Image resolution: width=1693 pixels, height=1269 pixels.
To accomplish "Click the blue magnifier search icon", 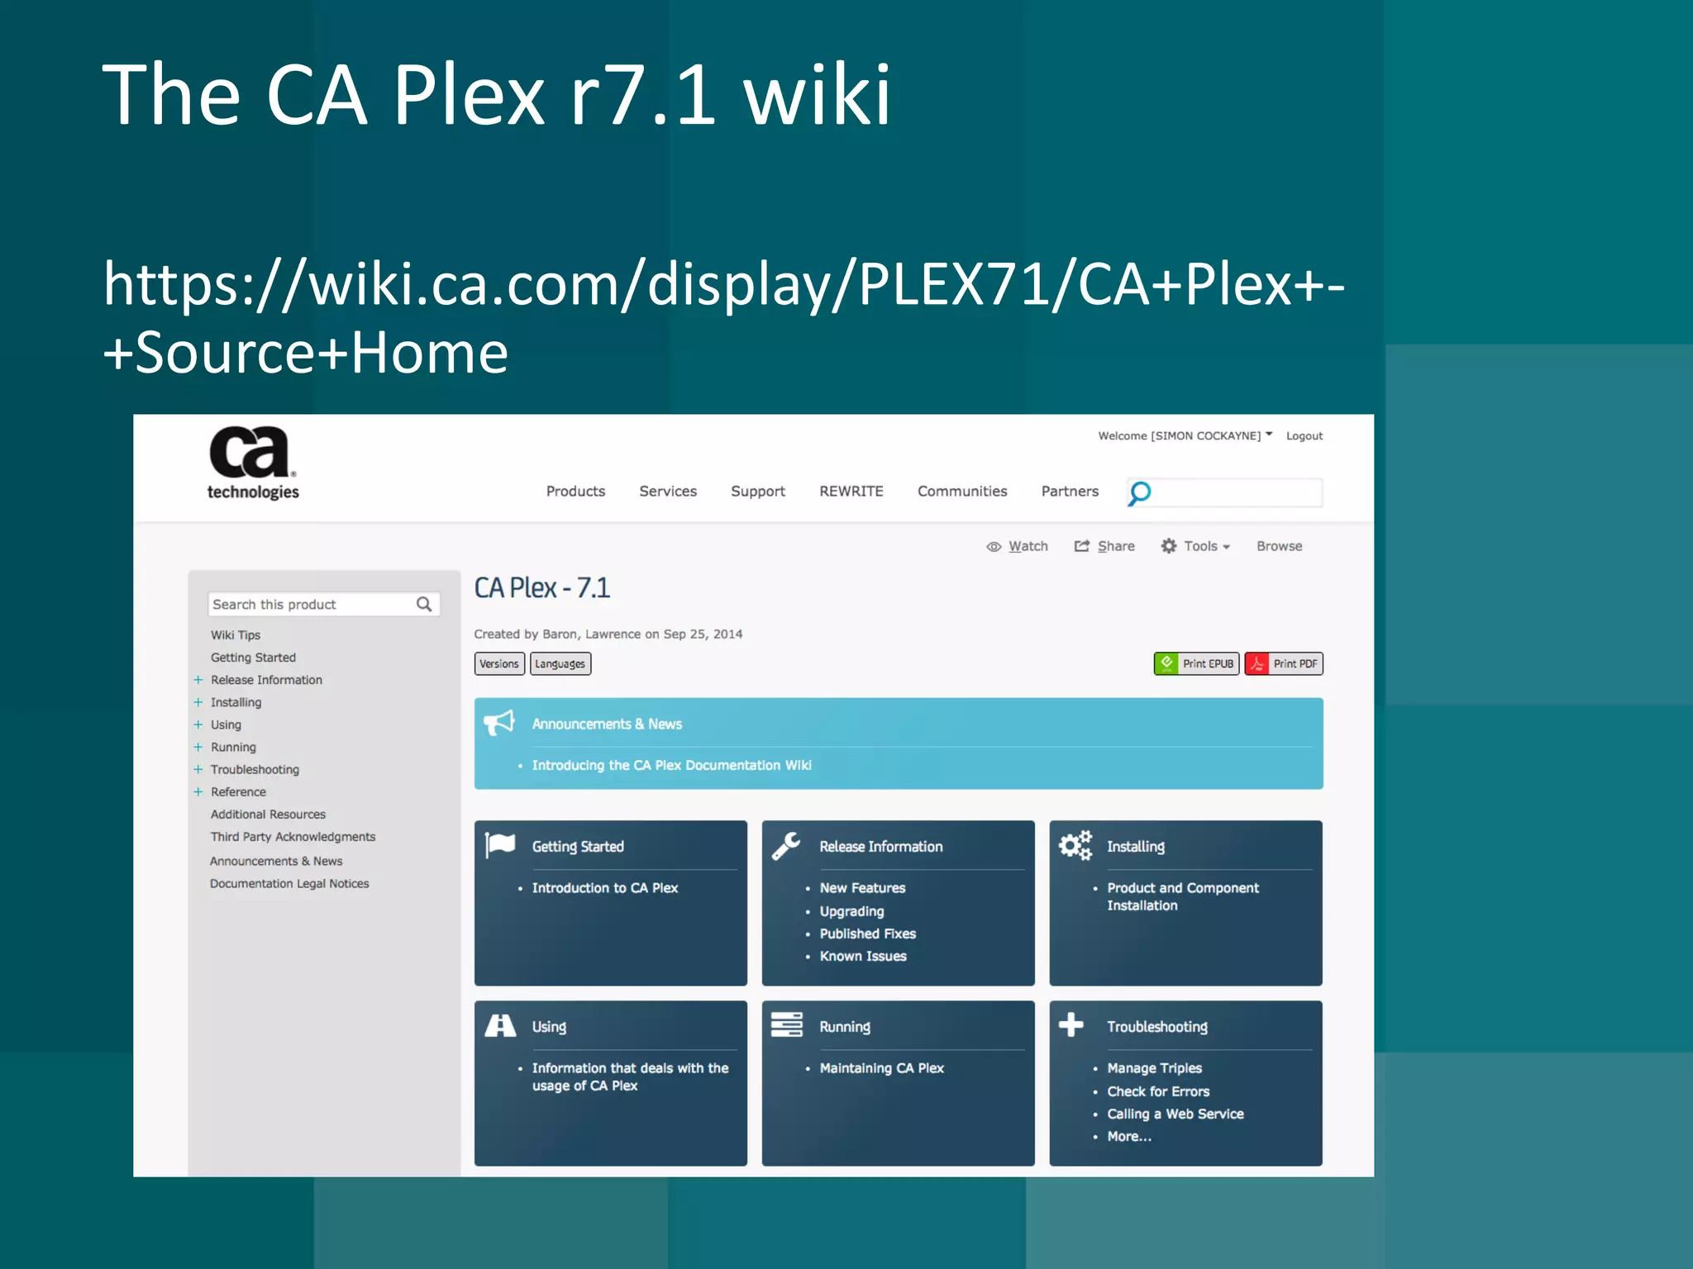I will [x=1139, y=493].
